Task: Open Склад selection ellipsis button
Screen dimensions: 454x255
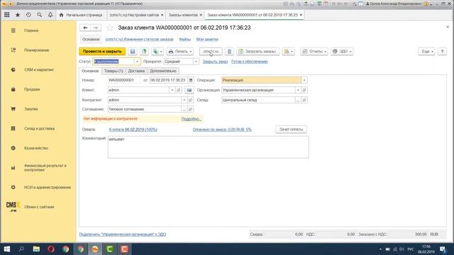Action: 298,100
